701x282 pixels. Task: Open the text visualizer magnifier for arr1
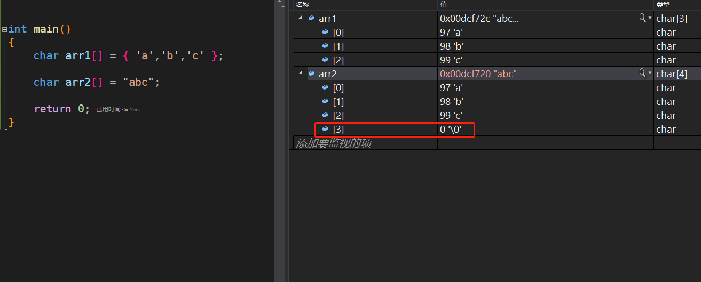[642, 18]
